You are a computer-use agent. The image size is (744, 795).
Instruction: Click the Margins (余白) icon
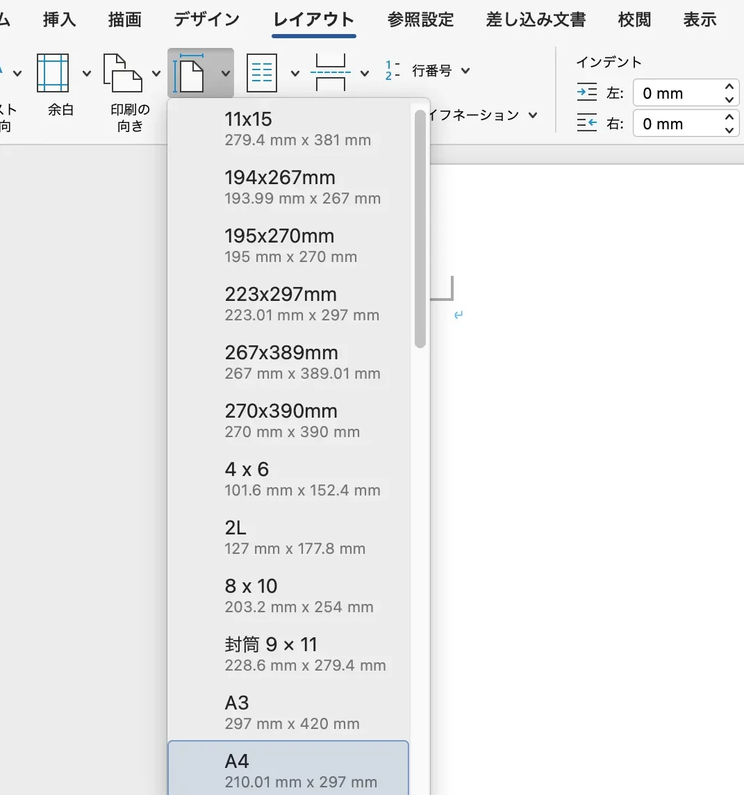click(53, 73)
